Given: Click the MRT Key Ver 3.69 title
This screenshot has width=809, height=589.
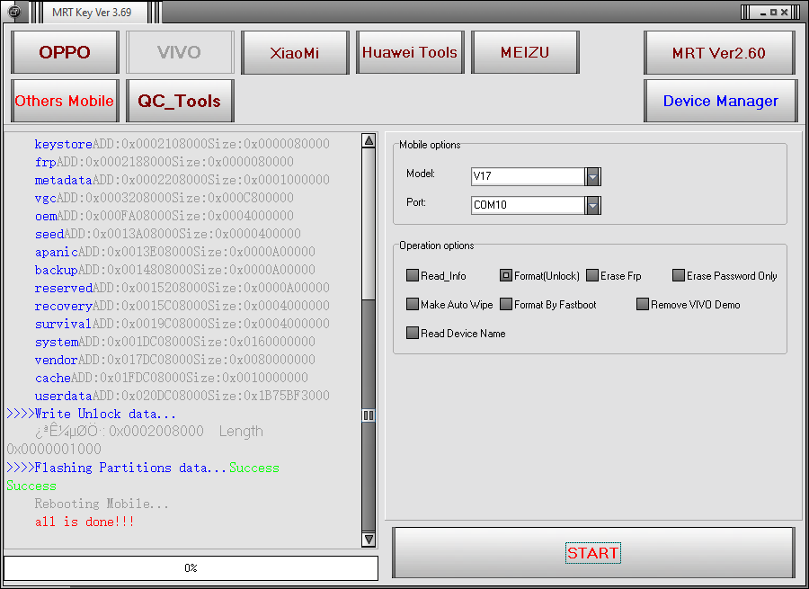Looking at the screenshot, I should click(x=92, y=13).
